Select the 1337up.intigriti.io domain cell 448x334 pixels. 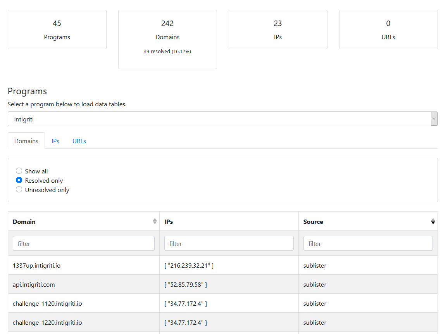coord(84,265)
